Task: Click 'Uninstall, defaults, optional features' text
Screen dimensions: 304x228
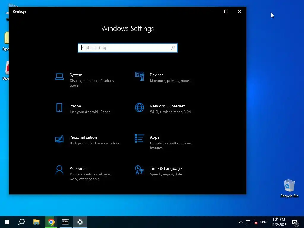Action: (x=171, y=145)
